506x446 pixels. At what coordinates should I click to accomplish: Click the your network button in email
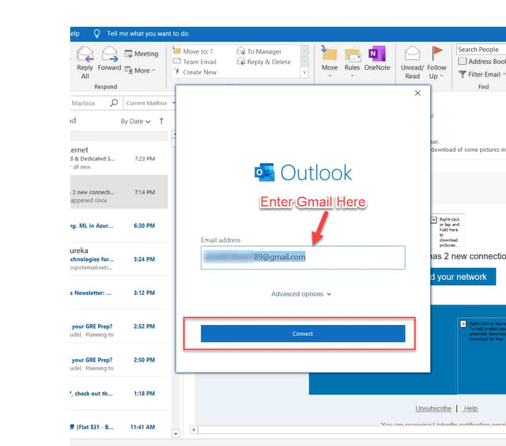(x=463, y=277)
